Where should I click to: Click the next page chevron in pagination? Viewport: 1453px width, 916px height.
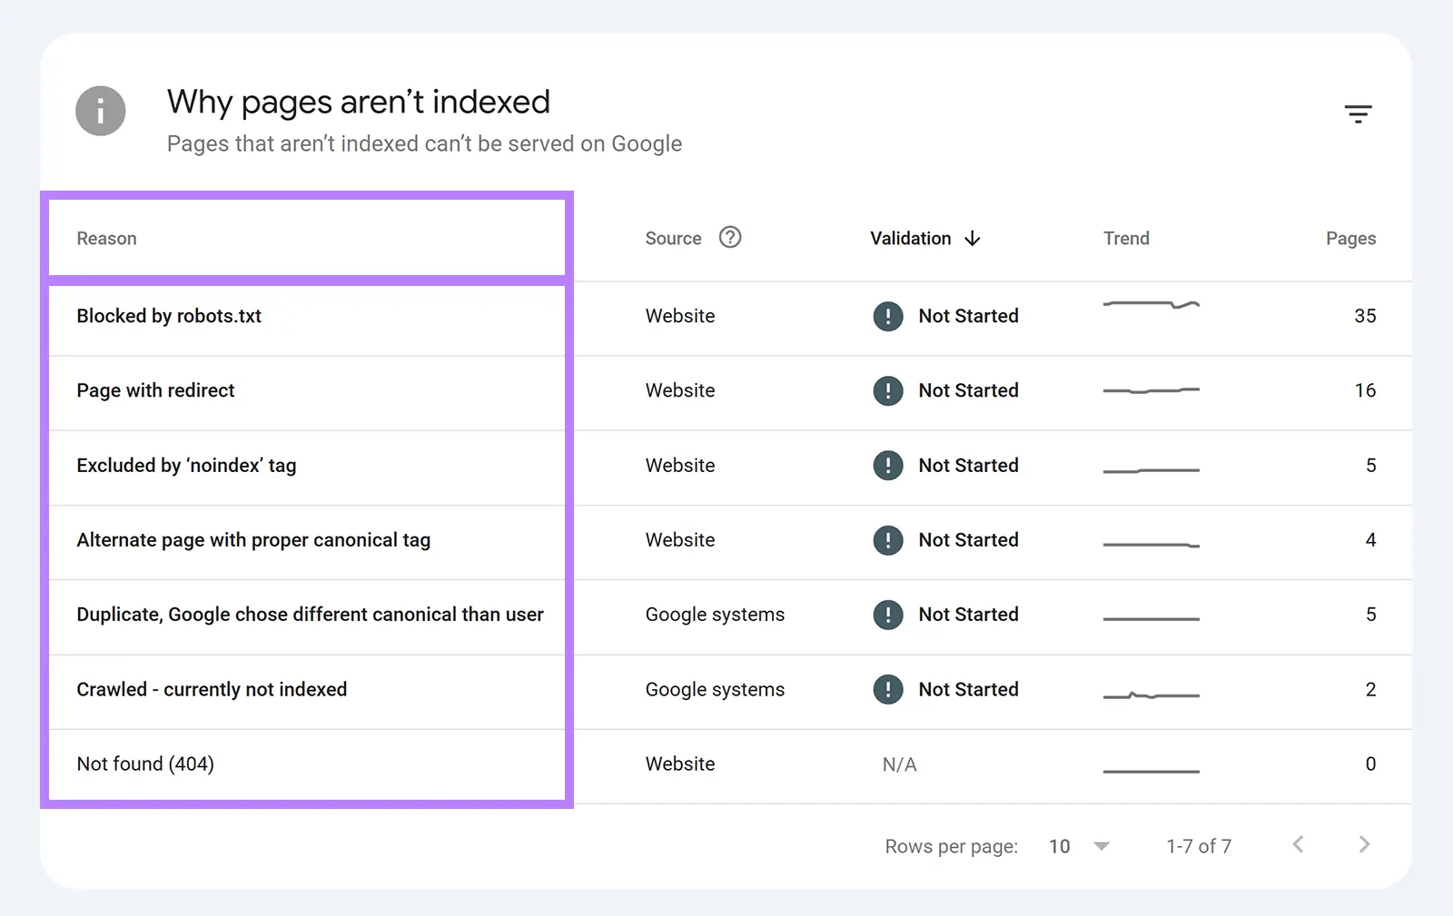pyautogui.click(x=1365, y=844)
